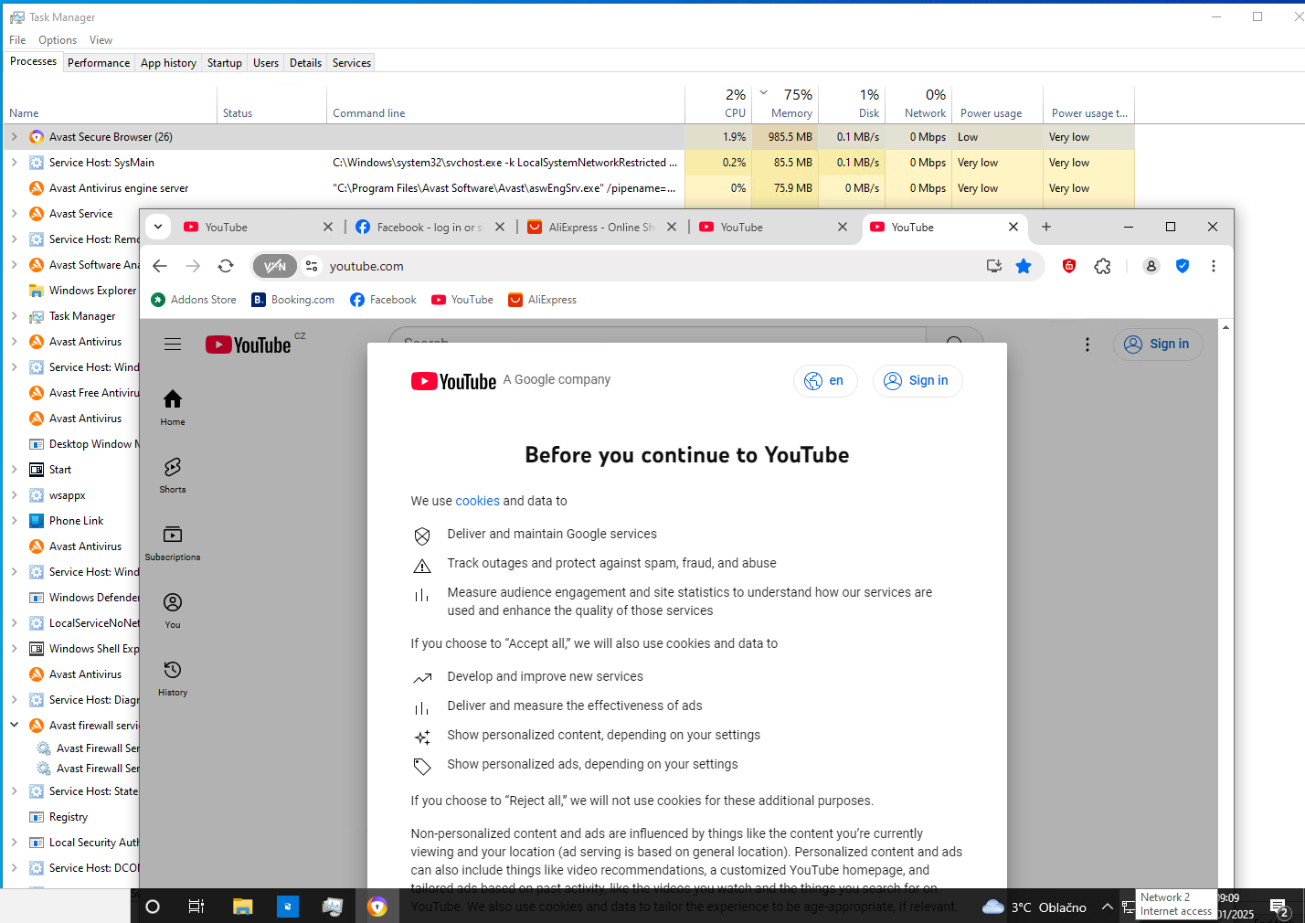Open browser three-dot menu

point(1214,266)
